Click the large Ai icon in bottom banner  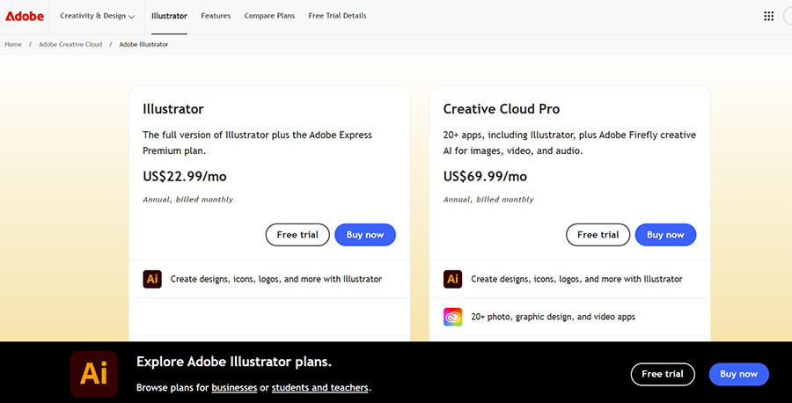94,374
